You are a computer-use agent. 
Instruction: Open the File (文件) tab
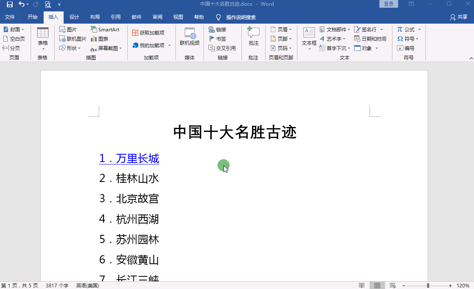10,17
